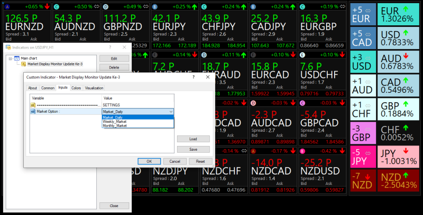
Task: Click the red down arrow beside JPY -1.0031%
Action: click(406, 151)
